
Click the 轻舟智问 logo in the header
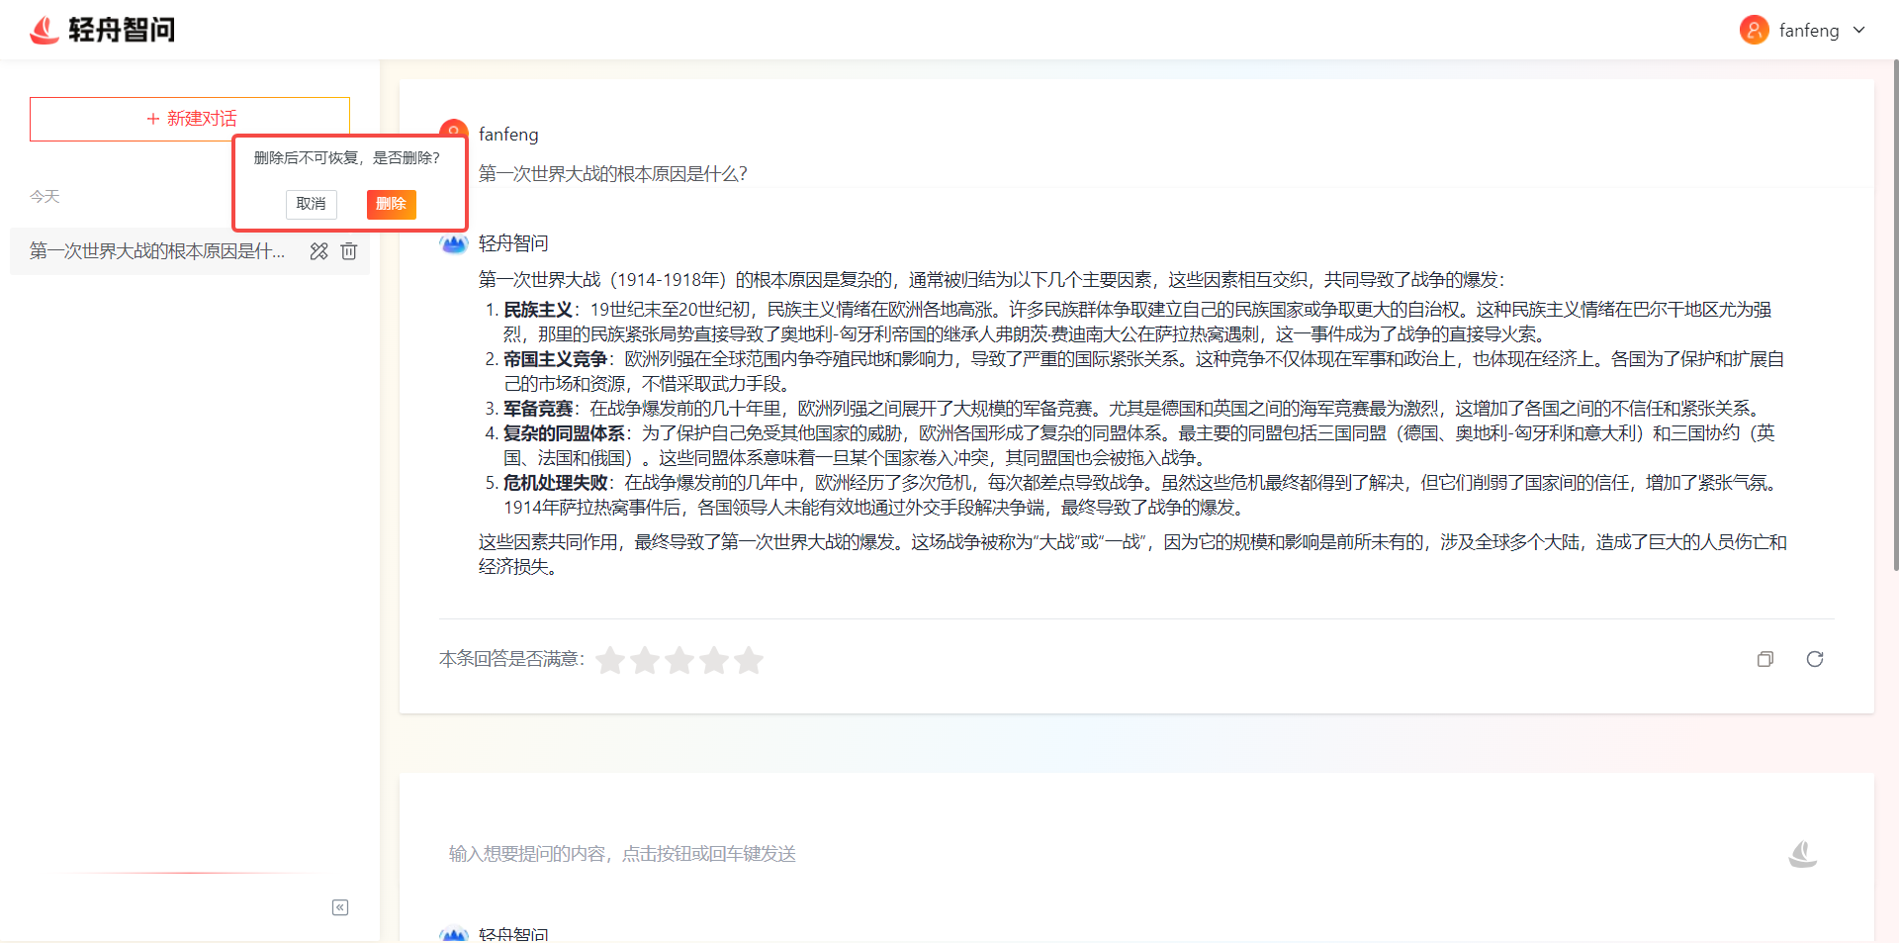(102, 30)
